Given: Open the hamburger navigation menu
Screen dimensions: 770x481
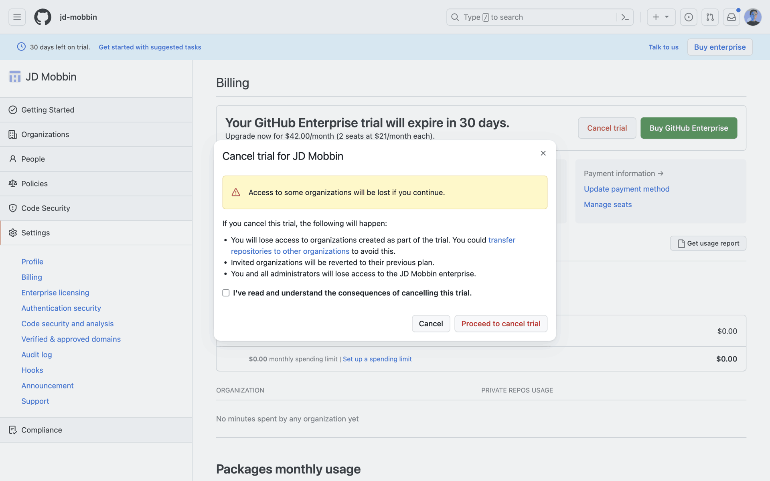Looking at the screenshot, I should [x=17, y=17].
